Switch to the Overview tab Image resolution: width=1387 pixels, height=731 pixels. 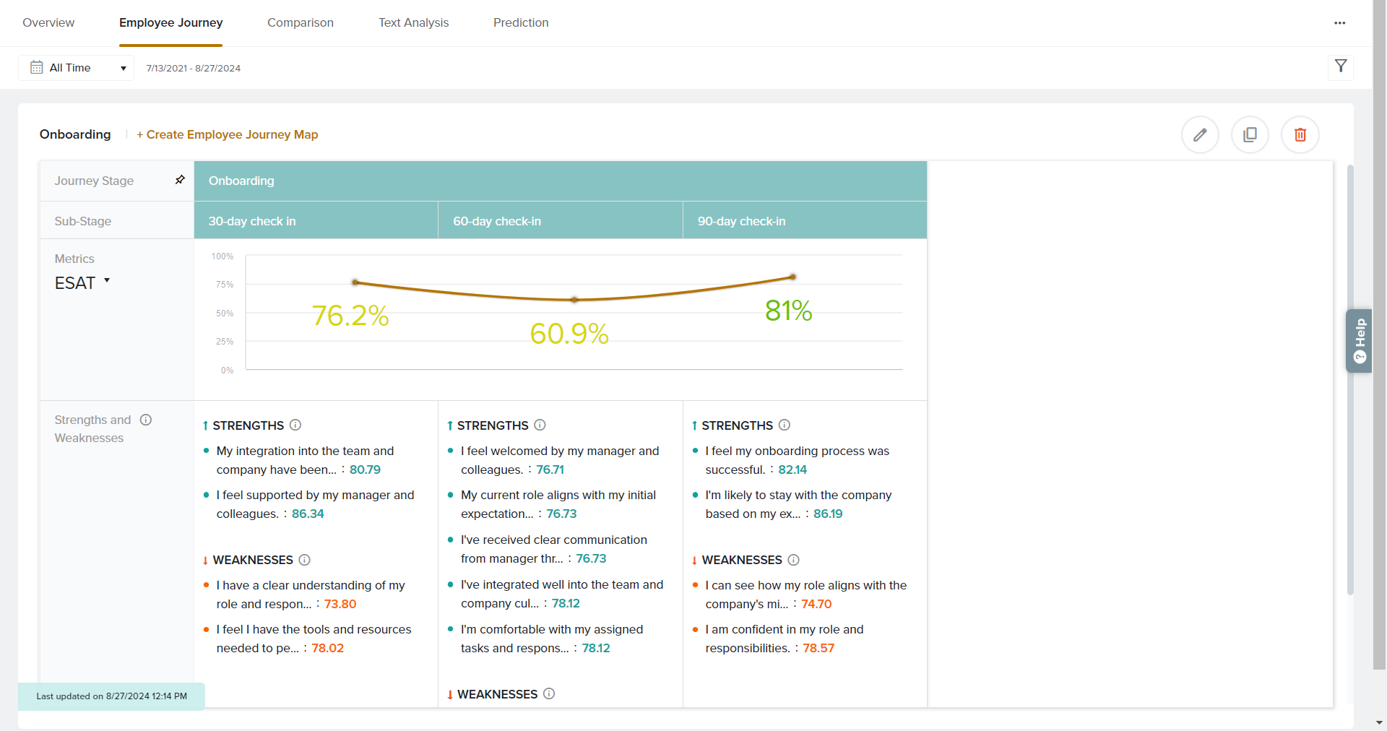coord(48,23)
